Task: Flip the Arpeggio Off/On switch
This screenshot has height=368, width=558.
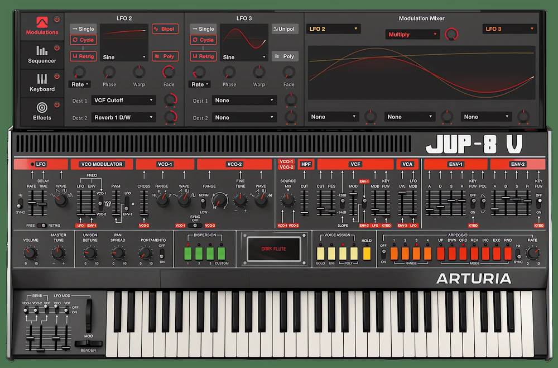Action: (383, 254)
